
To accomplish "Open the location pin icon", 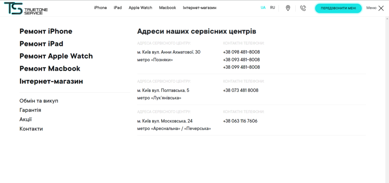I will pos(288,8).
